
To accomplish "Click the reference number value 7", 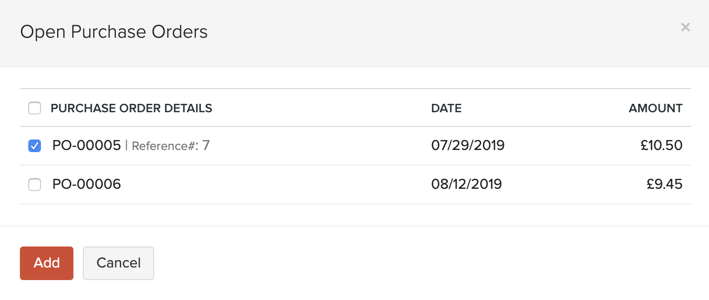I will 206,145.
